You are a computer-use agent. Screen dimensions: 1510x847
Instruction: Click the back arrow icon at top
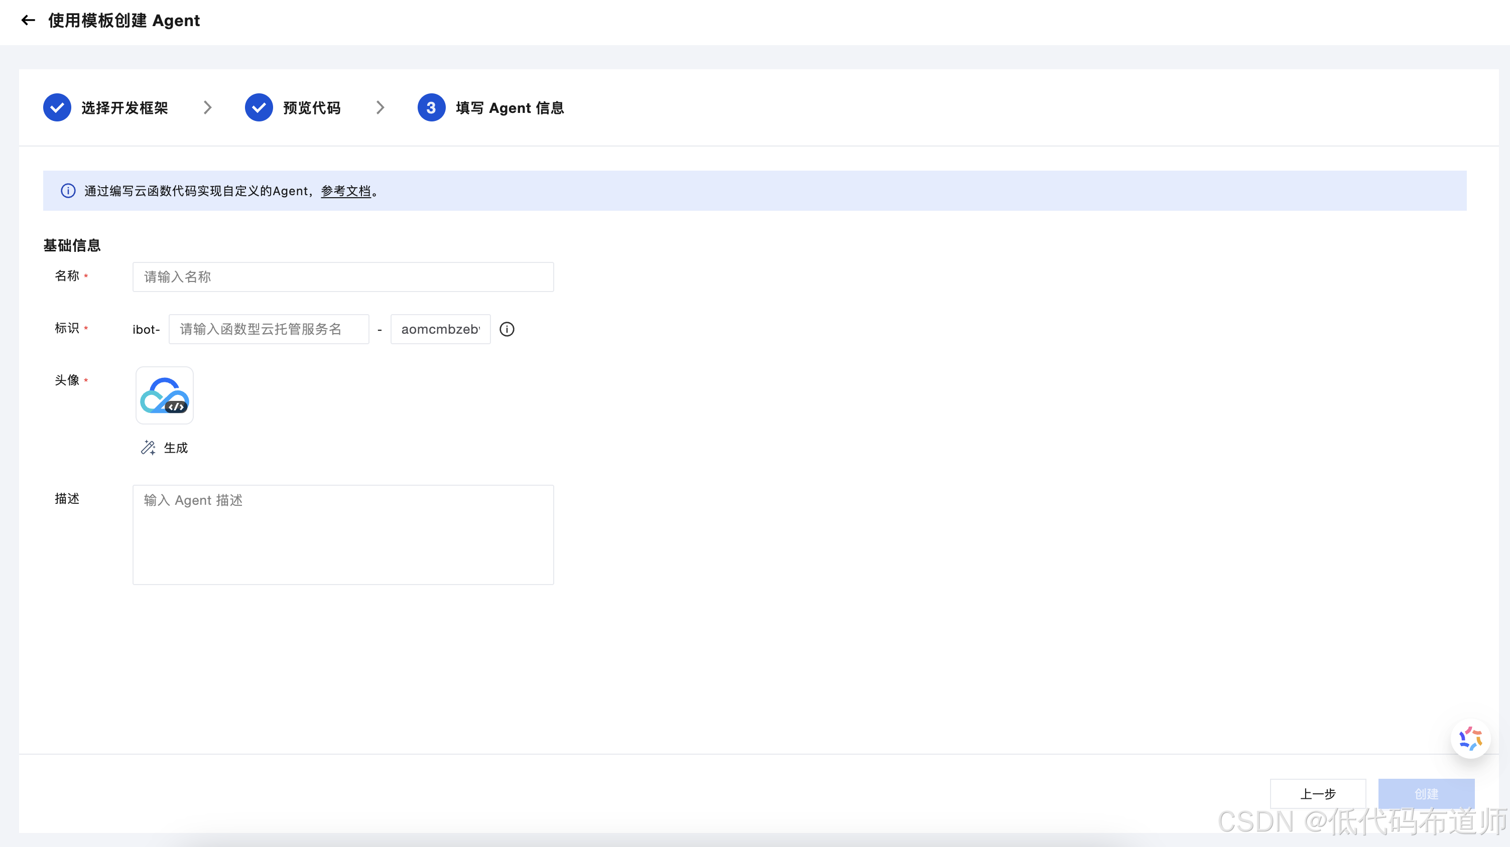pos(28,21)
